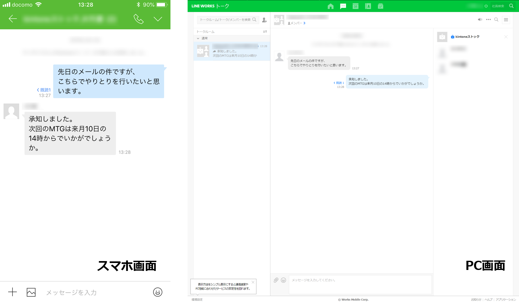This screenshot has width=519, height=303.
Task: Open the Tasks checkmark icon in header
Action: coord(380,6)
